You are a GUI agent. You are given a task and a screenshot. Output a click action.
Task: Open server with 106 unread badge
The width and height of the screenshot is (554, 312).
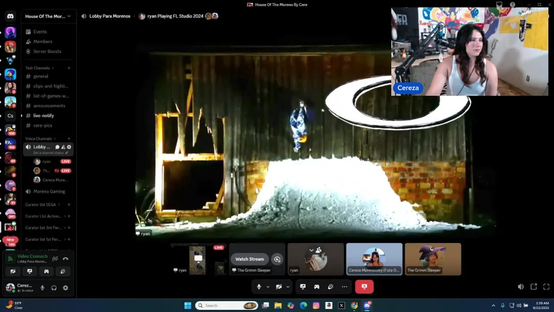pyautogui.click(x=10, y=144)
